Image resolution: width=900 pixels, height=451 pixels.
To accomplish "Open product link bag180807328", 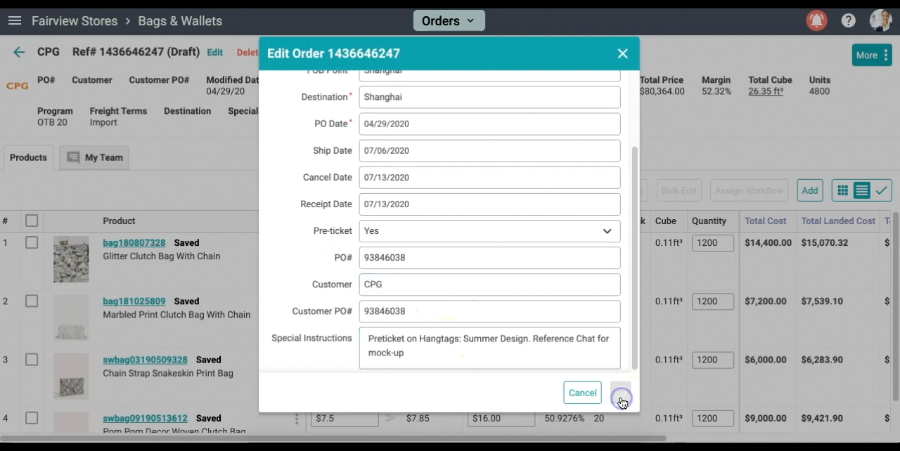I will tap(134, 243).
